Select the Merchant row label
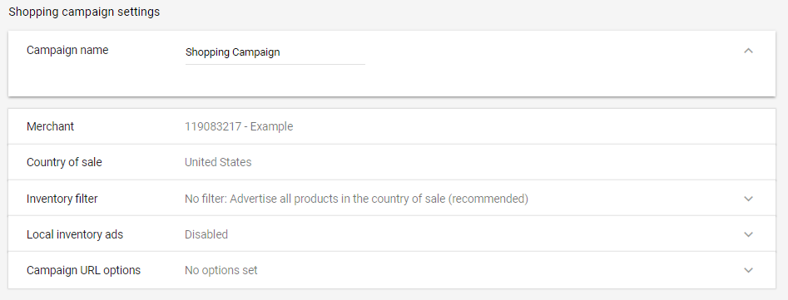This screenshot has height=300, width=788. [x=50, y=126]
